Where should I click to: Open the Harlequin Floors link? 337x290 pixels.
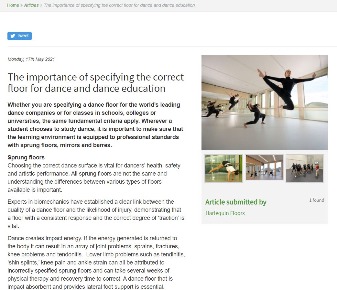tap(225, 213)
